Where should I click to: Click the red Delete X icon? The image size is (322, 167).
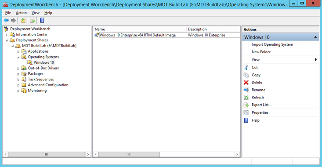click(x=246, y=82)
